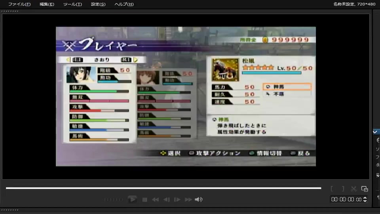Increase timecode with the up arrow
380x214 pixels.
pos(365,198)
